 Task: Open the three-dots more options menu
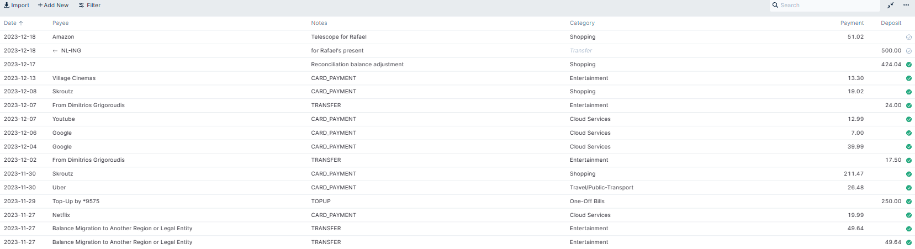[x=906, y=6]
